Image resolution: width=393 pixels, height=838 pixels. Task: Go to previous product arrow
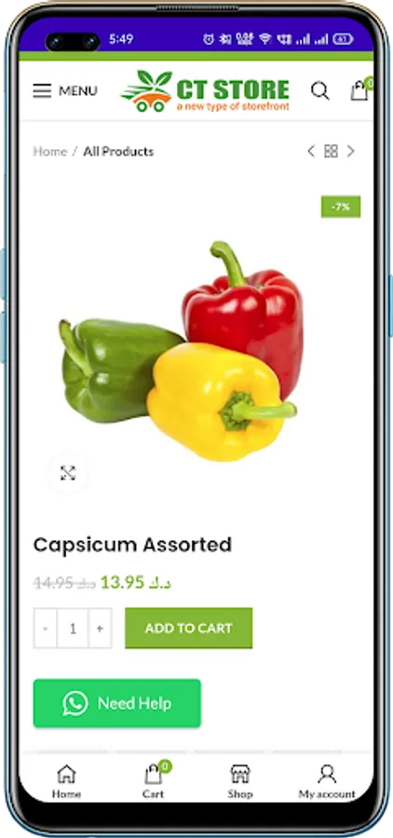pyautogui.click(x=311, y=151)
